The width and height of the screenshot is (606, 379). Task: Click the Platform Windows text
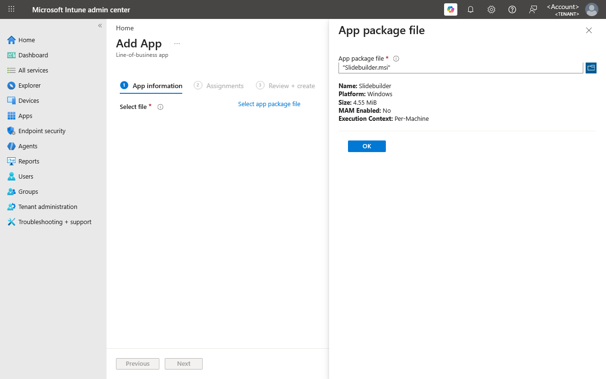pyautogui.click(x=365, y=94)
